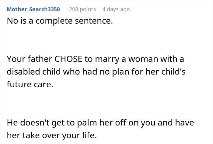This screenshot has height=144, width=213.
Task: Click the "No is a complete sentence." line
Action: (60, 22)
